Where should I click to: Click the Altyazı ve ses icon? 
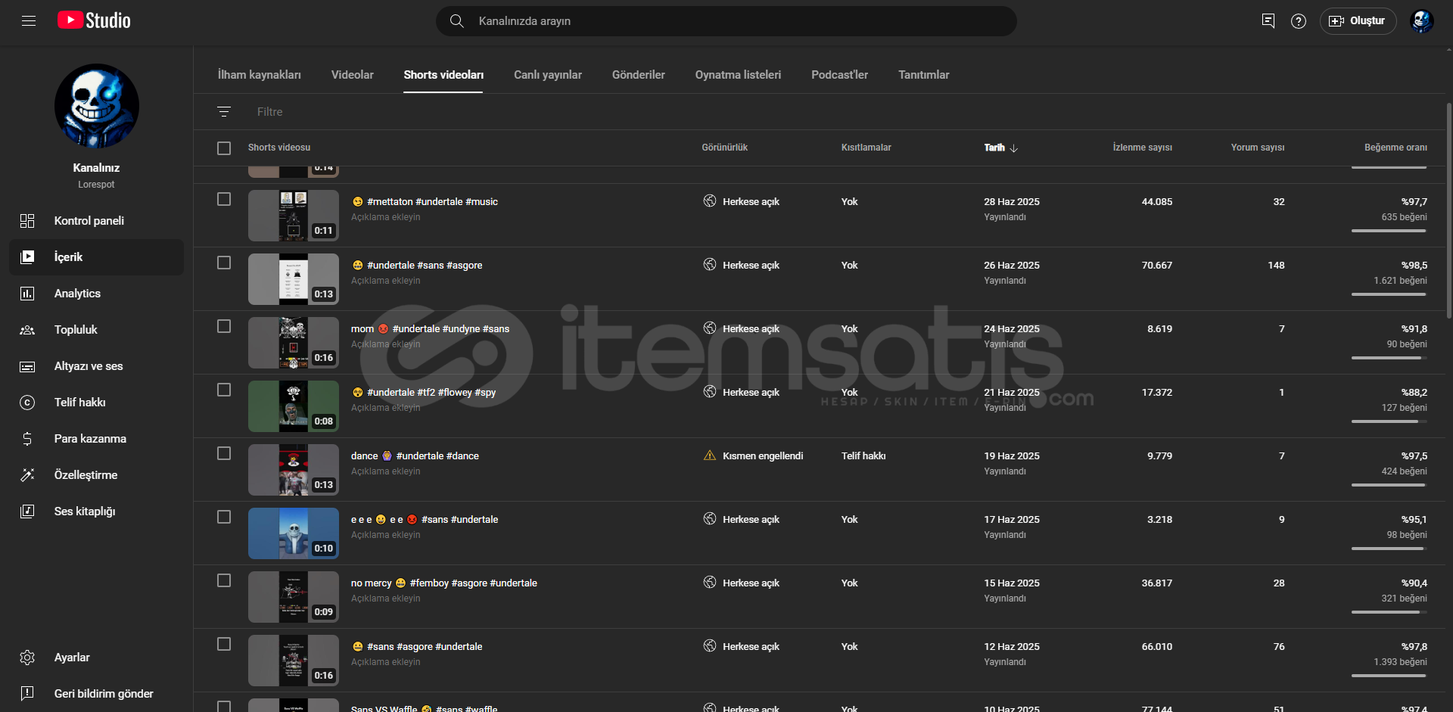click(27, 366)
